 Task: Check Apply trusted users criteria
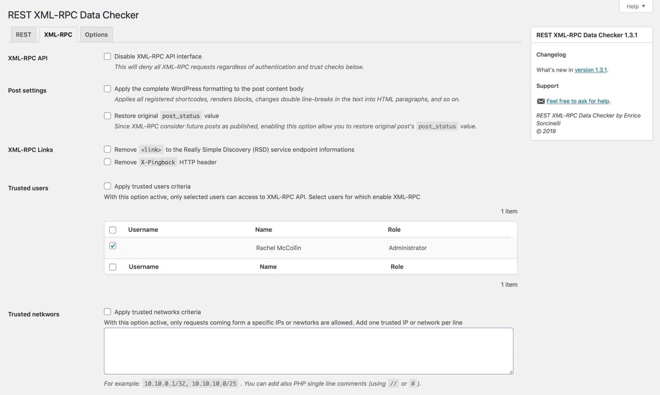[x=107, y=186]
